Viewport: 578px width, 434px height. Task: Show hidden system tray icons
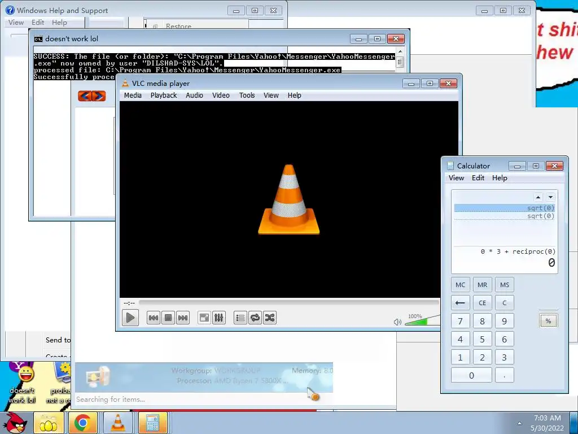click(x=519, y=423)
